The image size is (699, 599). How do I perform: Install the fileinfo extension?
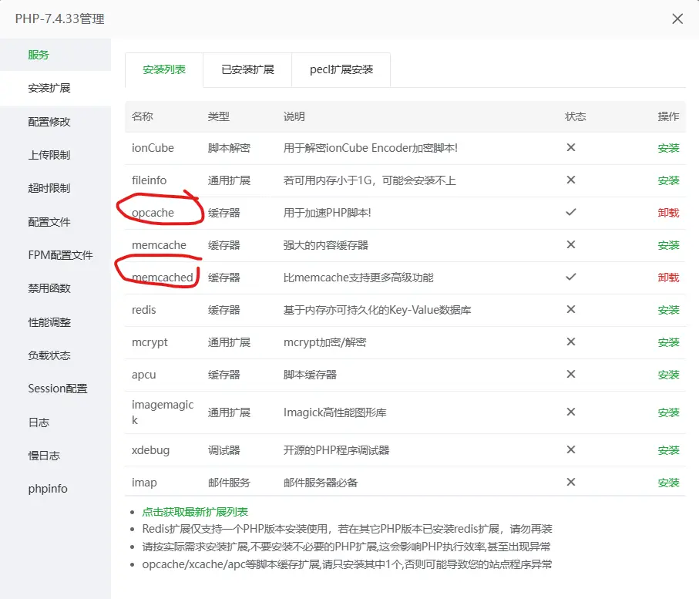[666, 180]
